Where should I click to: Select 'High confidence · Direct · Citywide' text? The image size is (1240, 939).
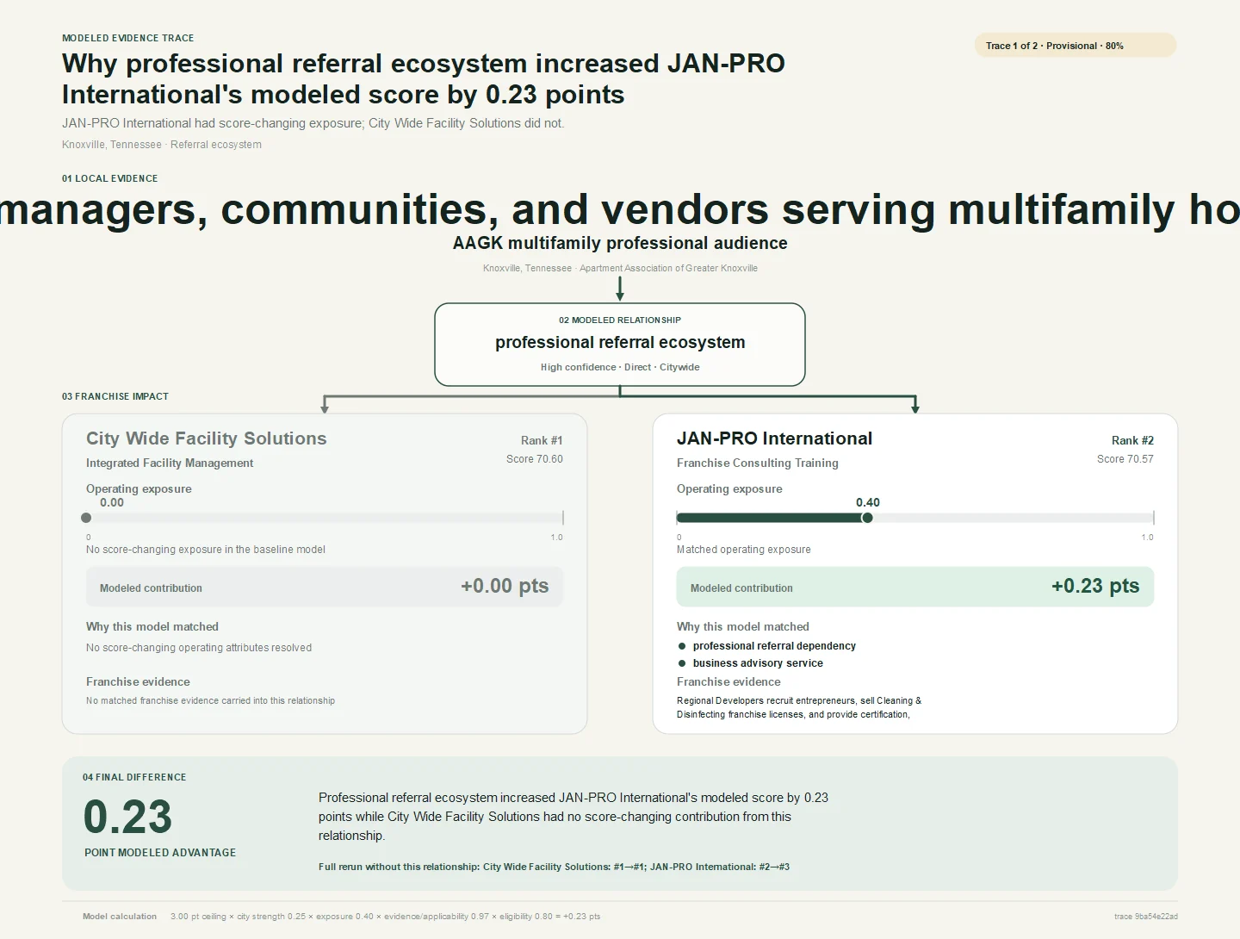pyautogui.click(x=620, y=367)
